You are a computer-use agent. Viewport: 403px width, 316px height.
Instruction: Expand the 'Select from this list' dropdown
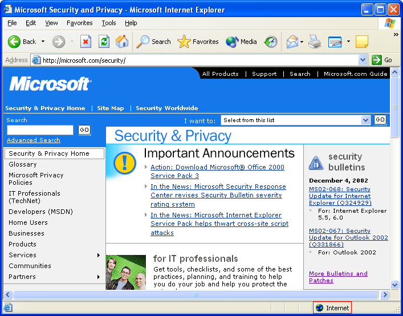tap(366, 120)
